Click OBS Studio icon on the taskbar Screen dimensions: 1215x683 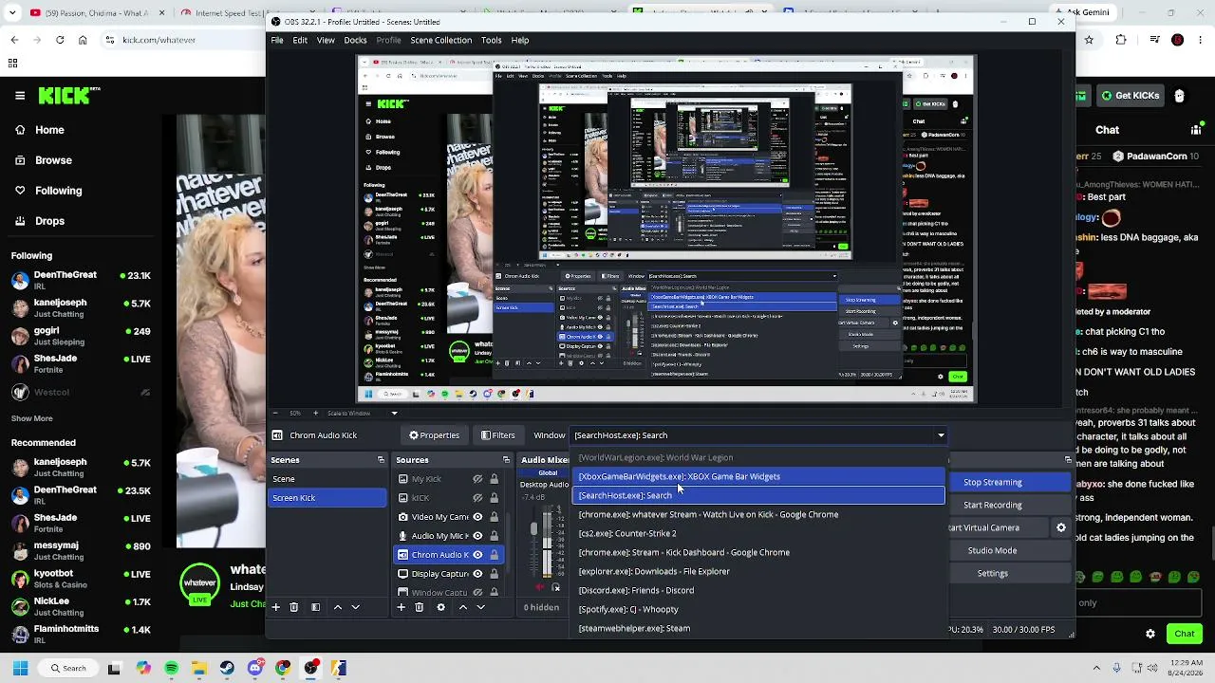(310, 669)
